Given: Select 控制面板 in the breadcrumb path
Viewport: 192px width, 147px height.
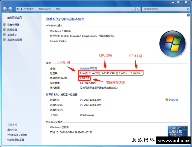Looking at the screenshot, I should [x=29, y=9].
